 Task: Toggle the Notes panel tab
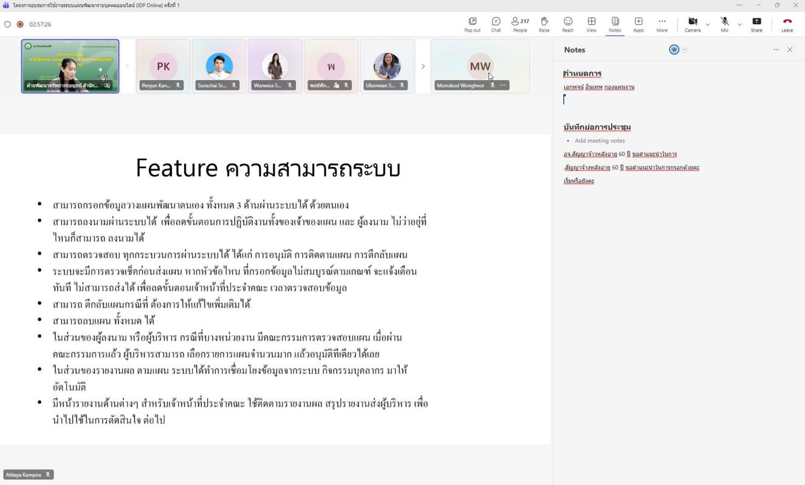point(615,24)
